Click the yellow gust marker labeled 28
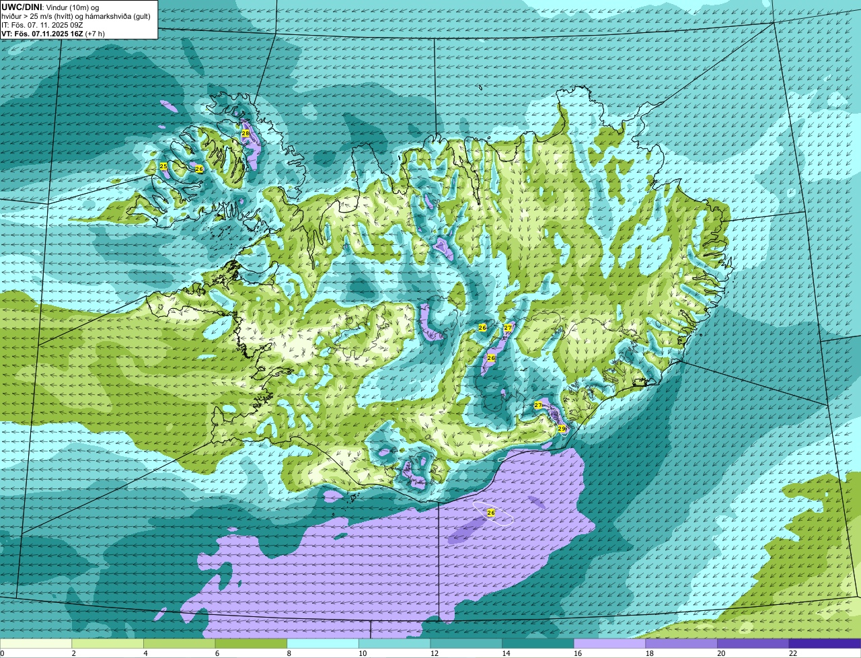Viewport: 861px width, 658px height. tap(246, 133)
